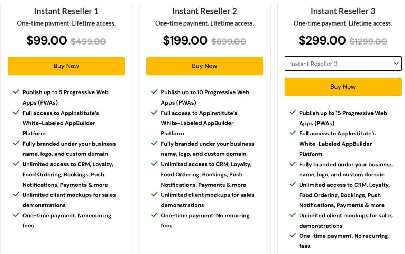
Task: Click the checkmark next to "Publish up to 10 Progressive Web Apps"
Action: pos(154,92)
